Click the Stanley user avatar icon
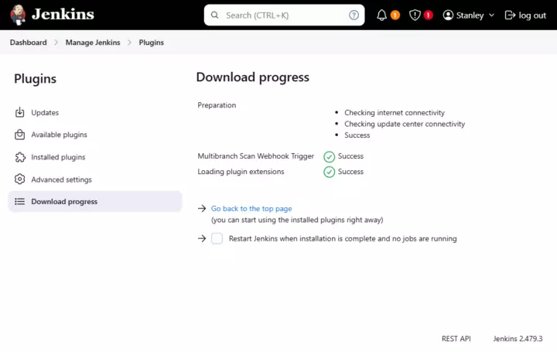The height and width of the screenshot is (352, 557). 448,15
